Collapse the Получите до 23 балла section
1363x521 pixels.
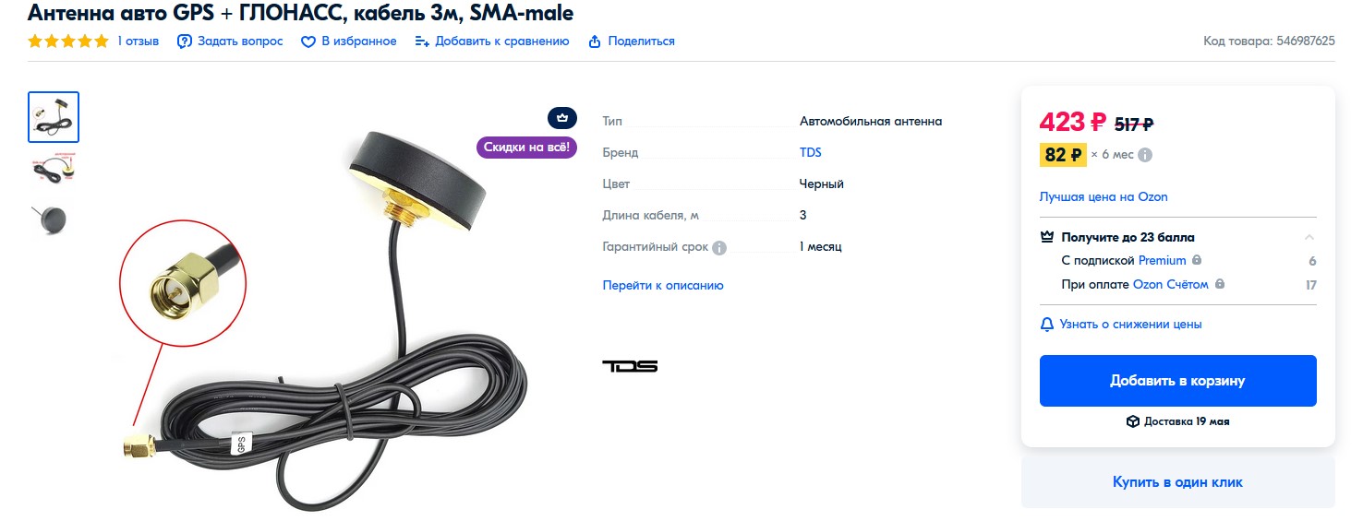[1309, 237]
